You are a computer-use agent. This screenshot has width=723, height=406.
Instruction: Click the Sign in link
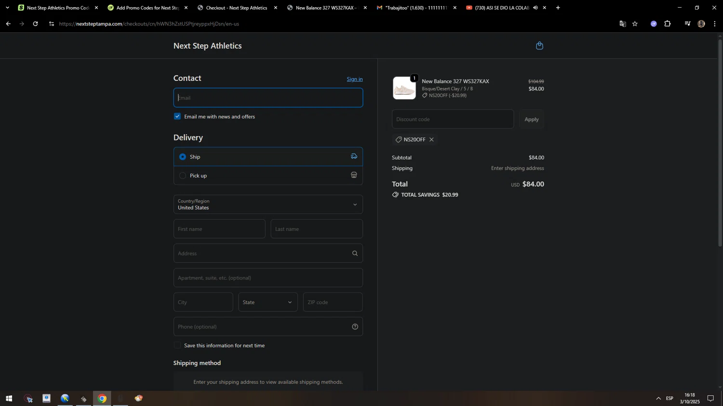(355, 79)
